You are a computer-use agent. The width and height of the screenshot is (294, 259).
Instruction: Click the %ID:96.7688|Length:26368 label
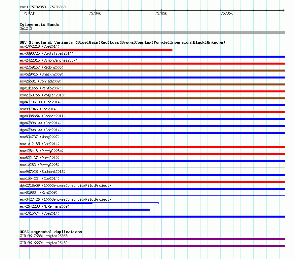[44, 236]
